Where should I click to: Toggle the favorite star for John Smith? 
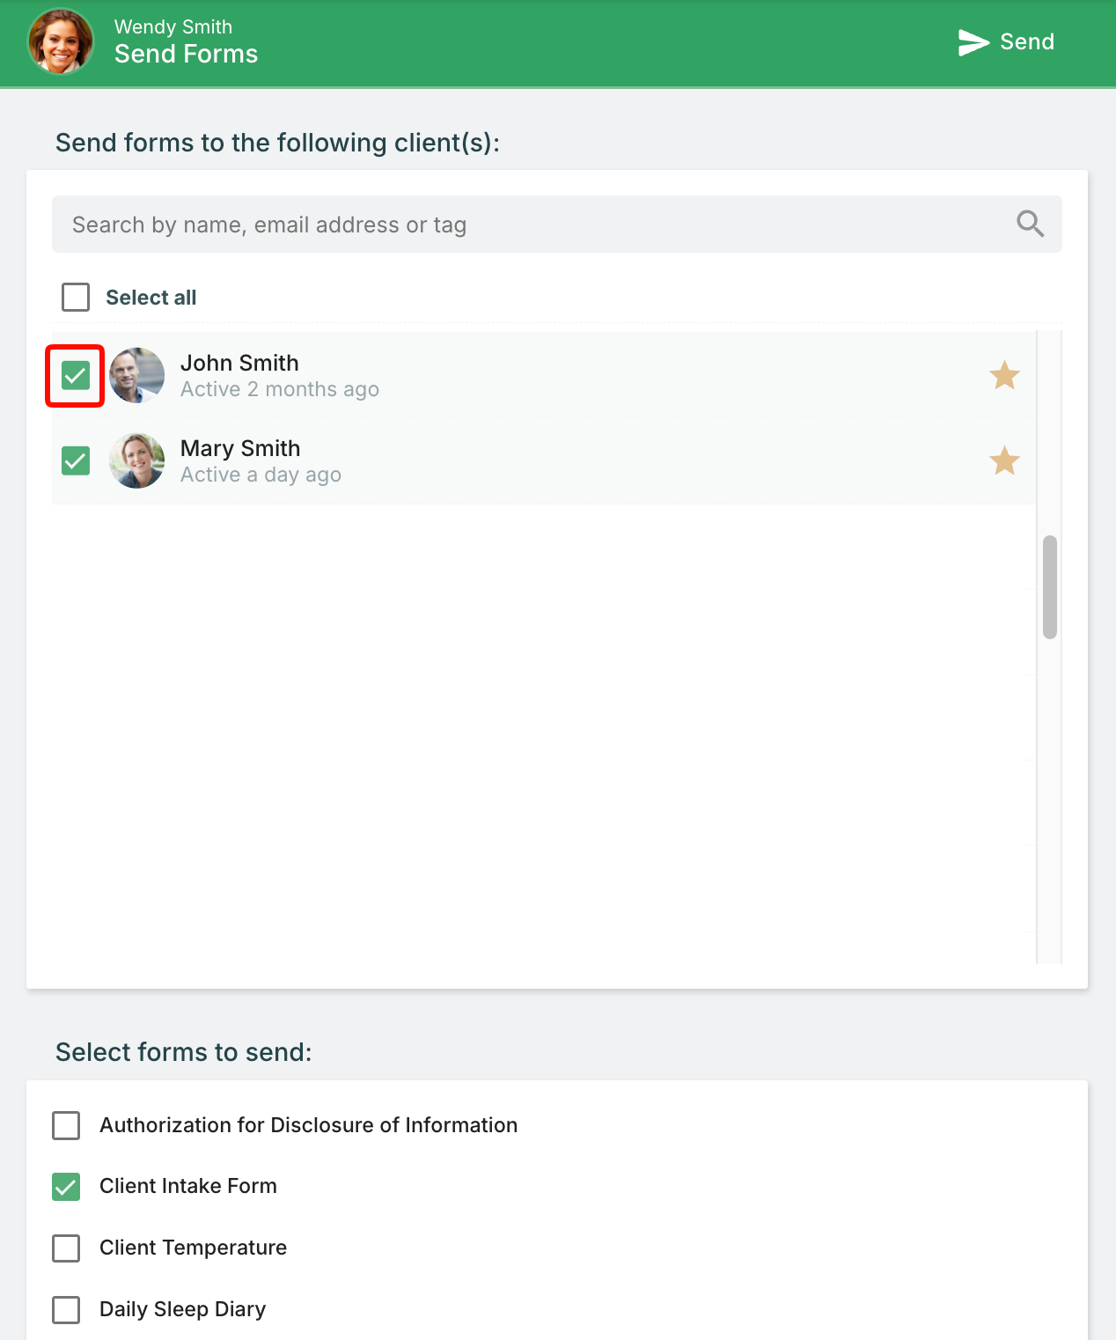1004,376
